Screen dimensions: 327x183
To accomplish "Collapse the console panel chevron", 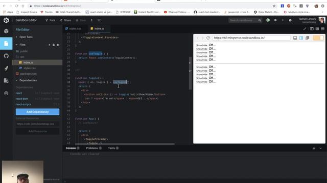I will [320, 148].
